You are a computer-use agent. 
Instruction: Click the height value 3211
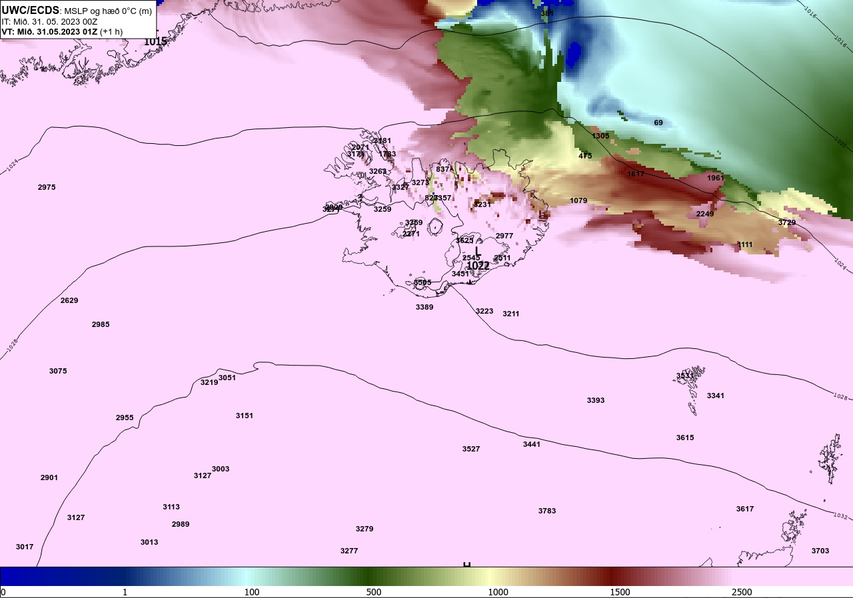pyautogui.click(x=511, y=314)
